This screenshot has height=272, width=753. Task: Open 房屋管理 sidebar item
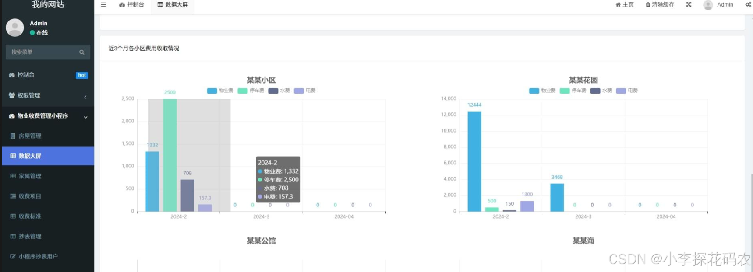pyautogui.click(x=48, y=136)
